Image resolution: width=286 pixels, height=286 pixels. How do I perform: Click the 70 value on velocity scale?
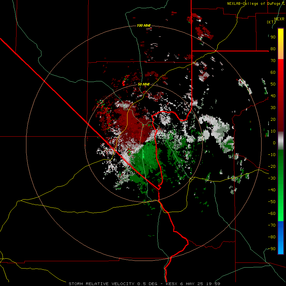(x=273, y=61)
